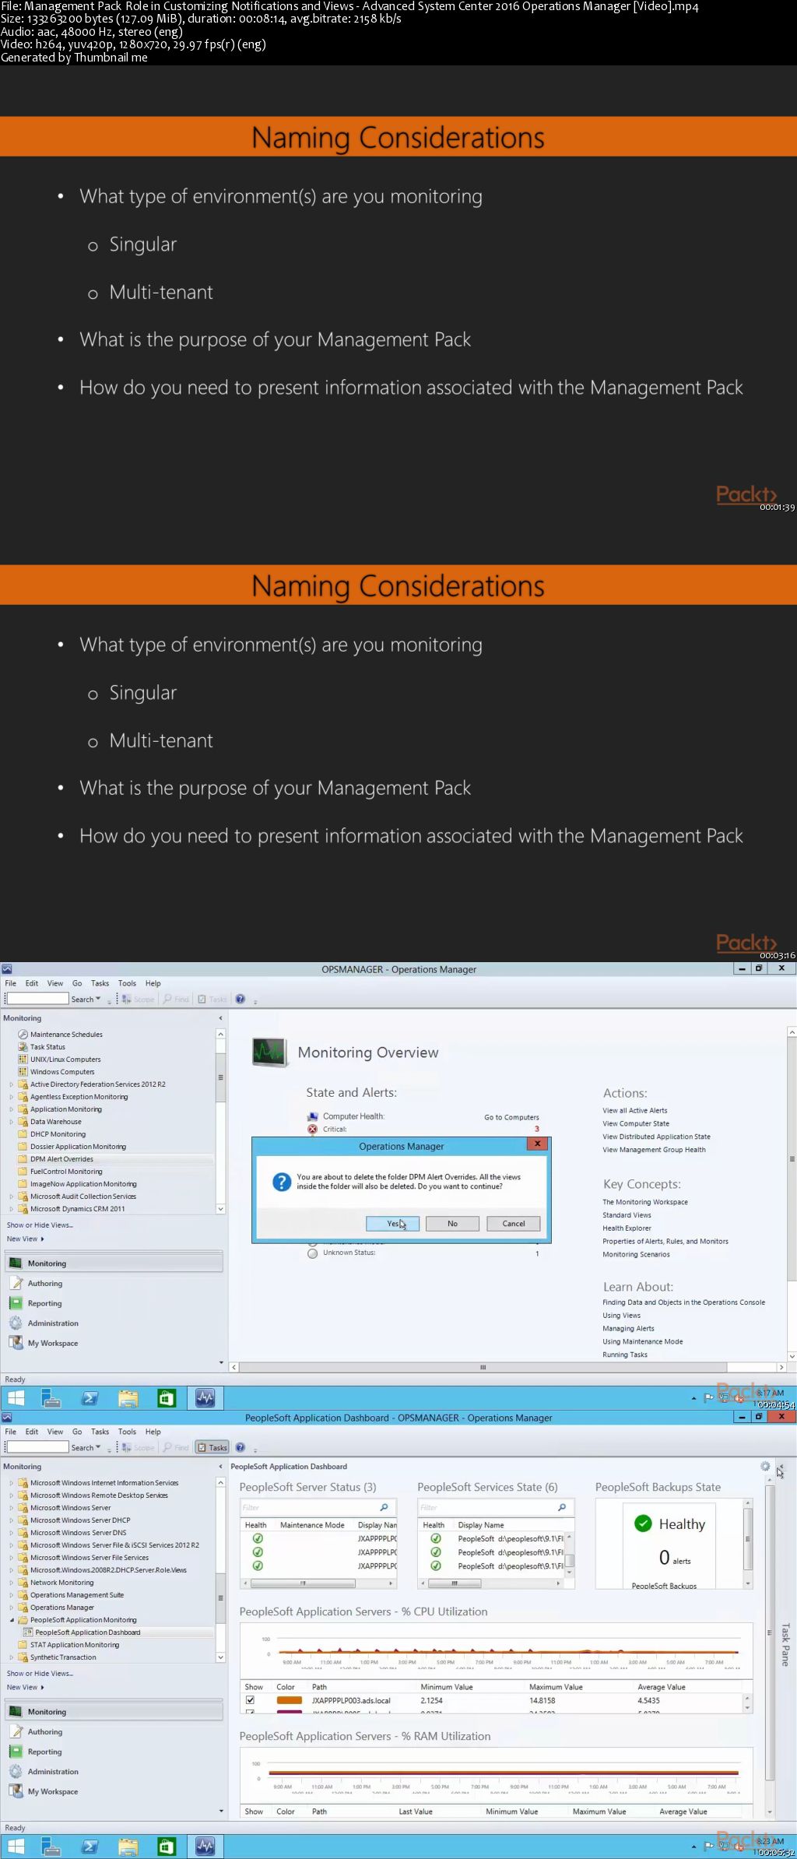This screenshot has width=797, height=1859.
Task: Open Tasks menu in PeopleSoft Dashboard window
Action: pos(100,1432)
